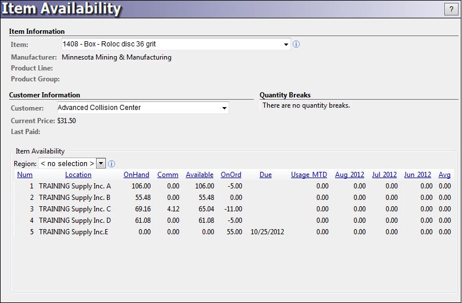This screenshot has width=462, height=303.
Task: Select the TRAINING Supply Inc. C row
Action: pyautogui.click(x=74, y=209)
